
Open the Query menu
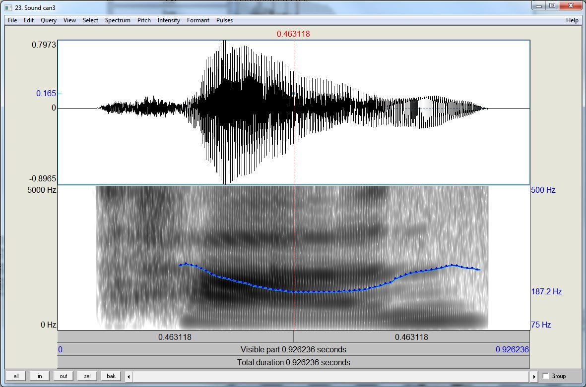pos(49,20)
